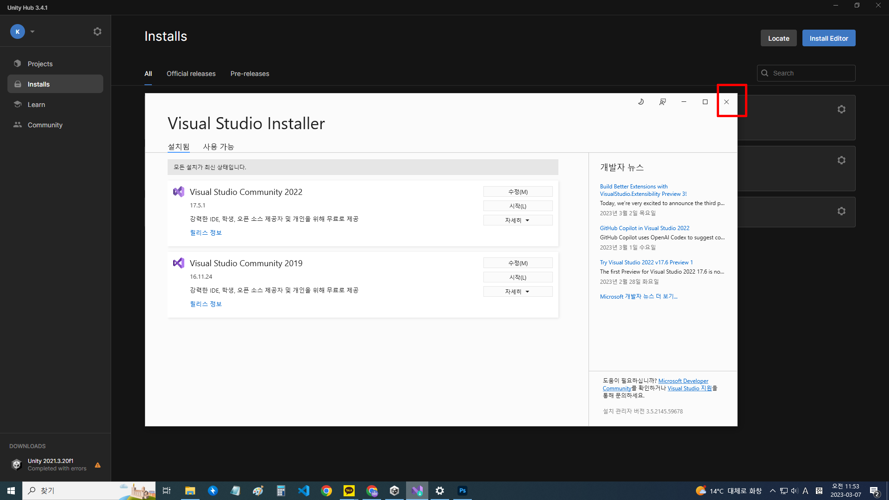Switch to the 사용 가능 tab
Image resolution: width=889 pixels, height=500 pixels.
pos(219,147)
